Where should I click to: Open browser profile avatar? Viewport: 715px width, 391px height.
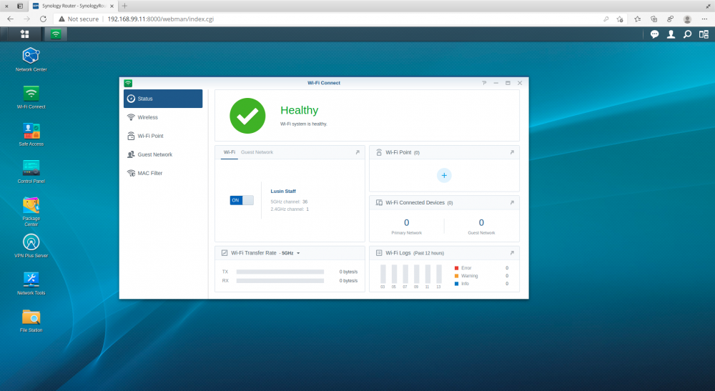[x=687, y=19]
